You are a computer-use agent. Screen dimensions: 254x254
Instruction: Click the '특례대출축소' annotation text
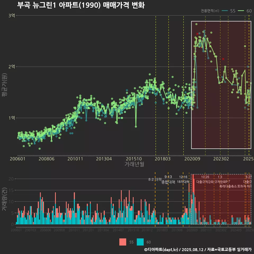[228, 186]
